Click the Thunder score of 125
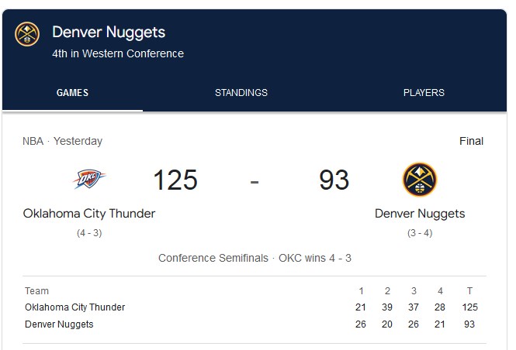 (x=175, y=180)
